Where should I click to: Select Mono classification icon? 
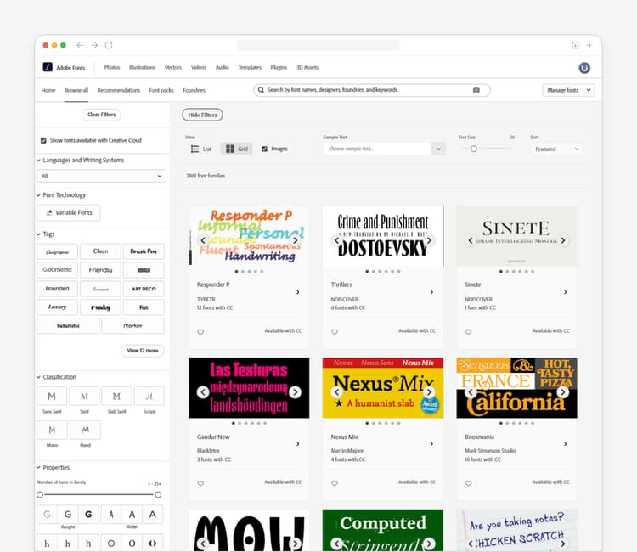[x=52, y=431]
